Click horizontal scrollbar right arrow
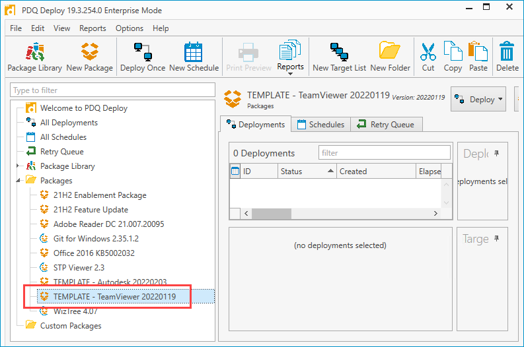Image resolution: width=524 pixels, height=347 pixels. pos(435,214)
